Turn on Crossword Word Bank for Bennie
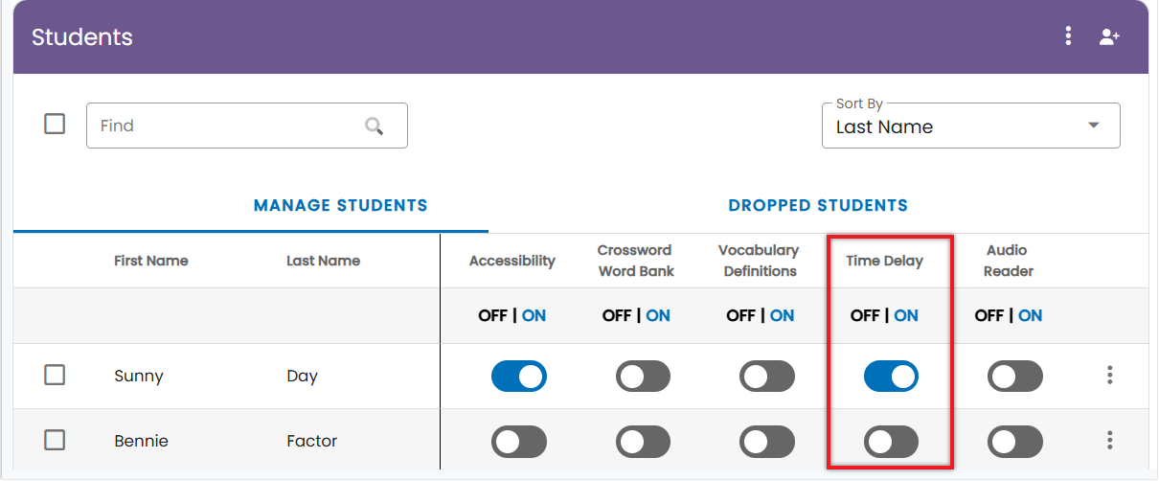 tap(643, 442)
